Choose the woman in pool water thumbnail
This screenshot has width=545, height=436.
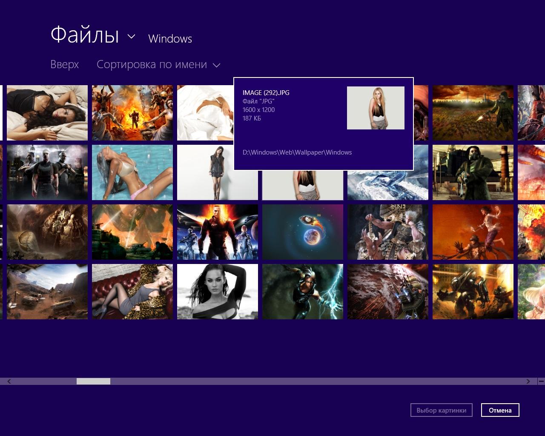tap(132, 172)
